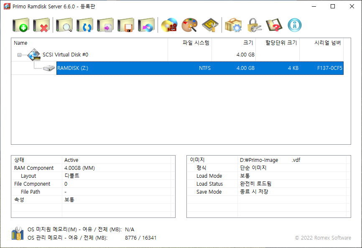Click the RAMDISK drive icon
The width and height of the screenshot is (362, 248).
[49, 68]
